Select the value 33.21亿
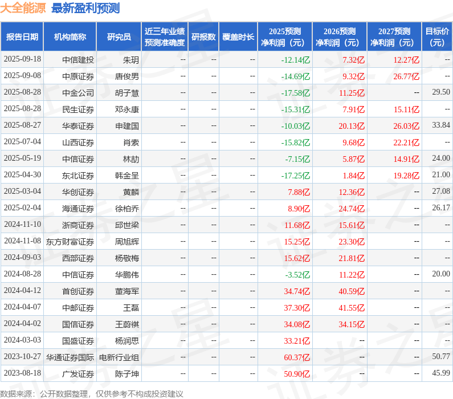 point(297,341)
